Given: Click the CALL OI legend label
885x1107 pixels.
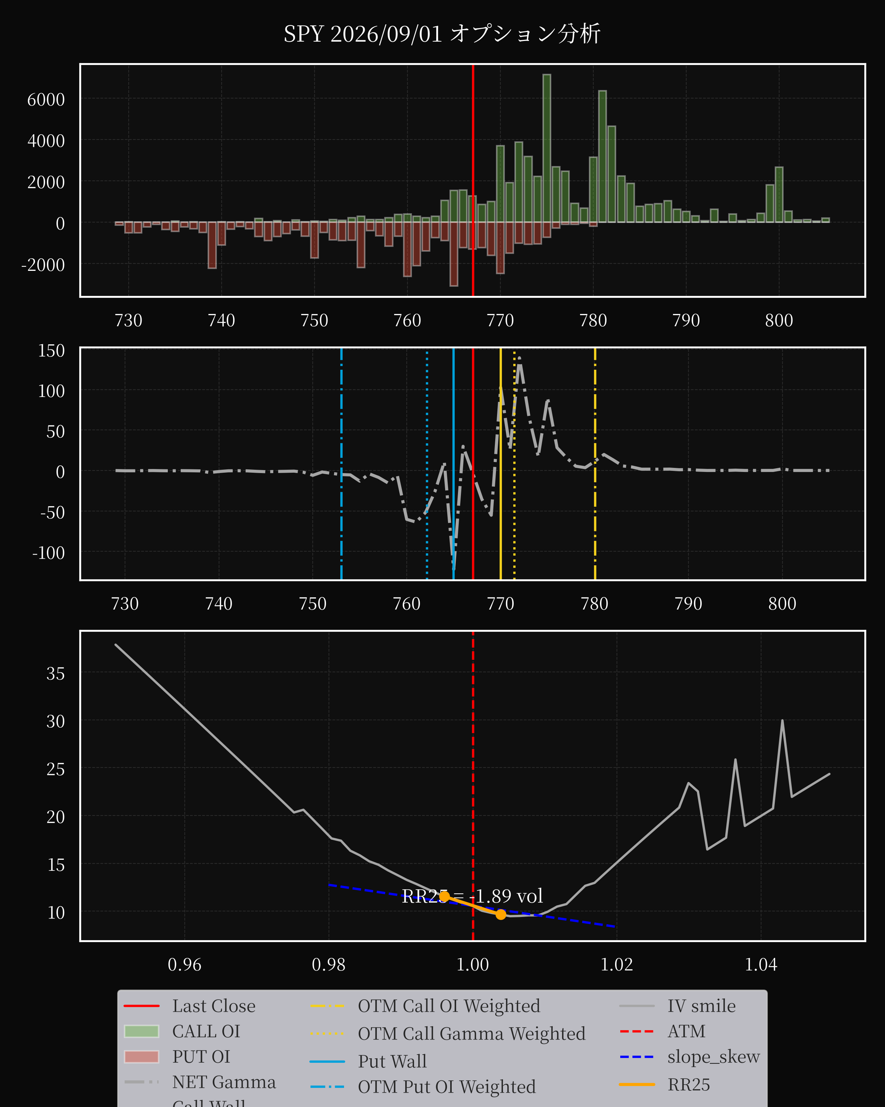Looking at the screenshot, I should click(x=206, y=1031).
